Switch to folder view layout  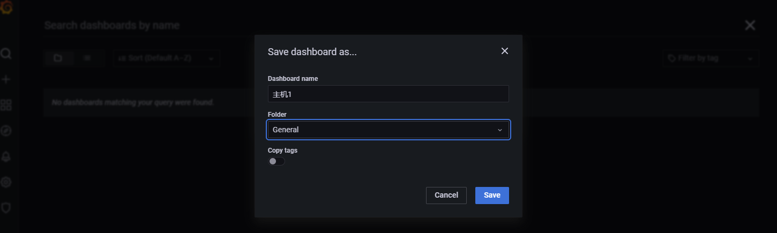(58, 58)
